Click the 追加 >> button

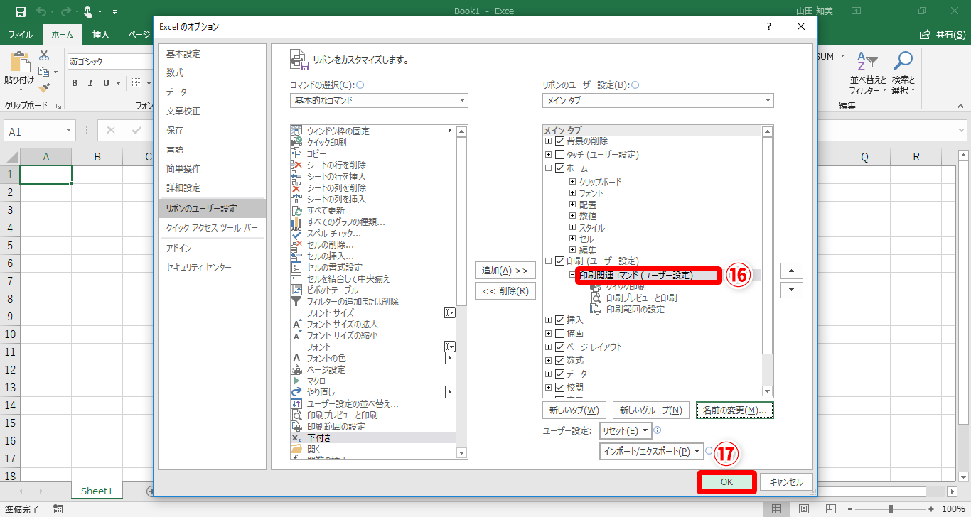[505, 271]
